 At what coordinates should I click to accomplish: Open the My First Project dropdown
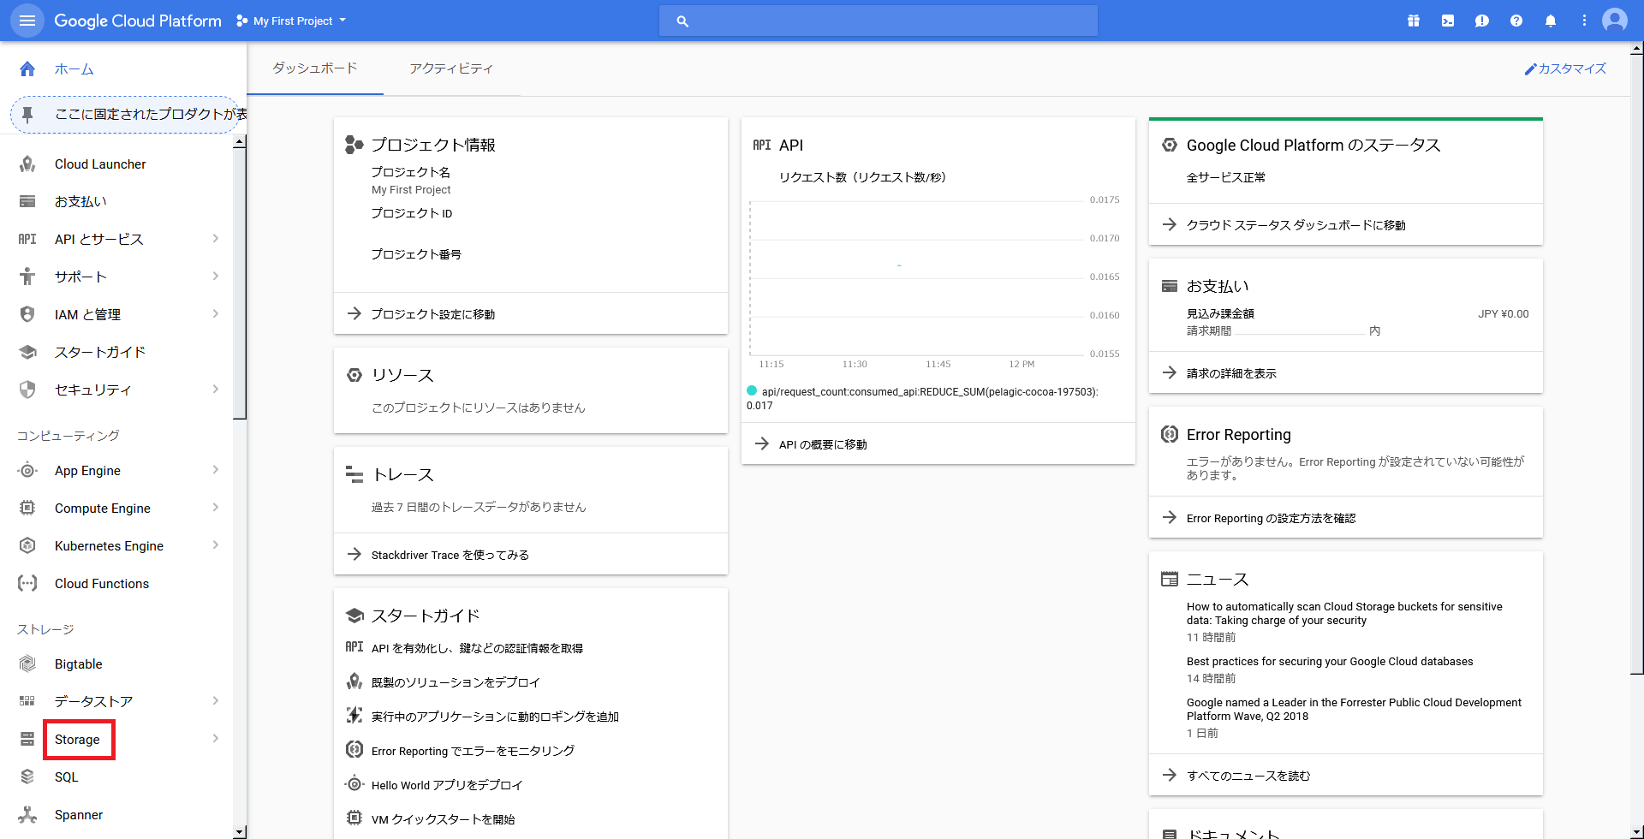point(291,21)
